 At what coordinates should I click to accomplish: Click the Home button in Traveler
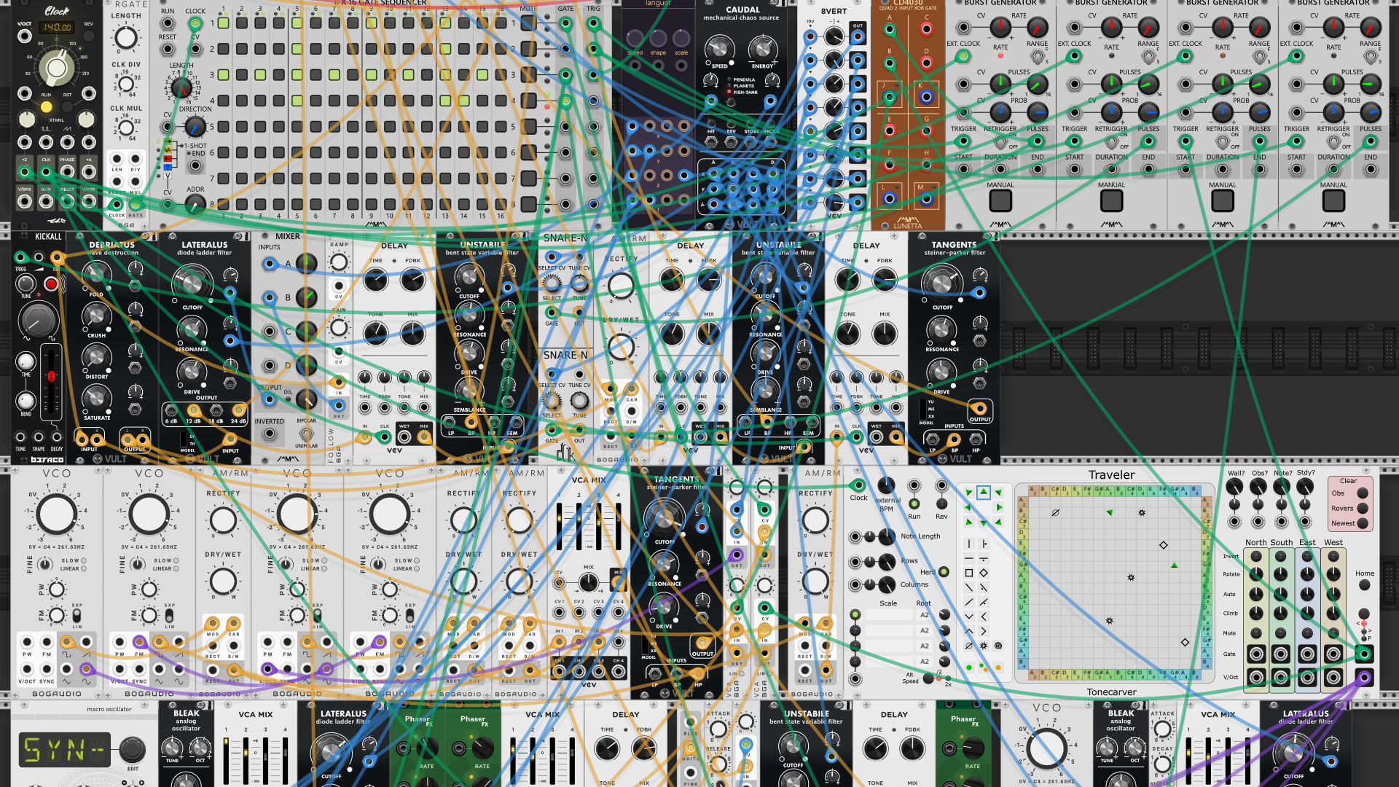click(x=1364, y=585)
